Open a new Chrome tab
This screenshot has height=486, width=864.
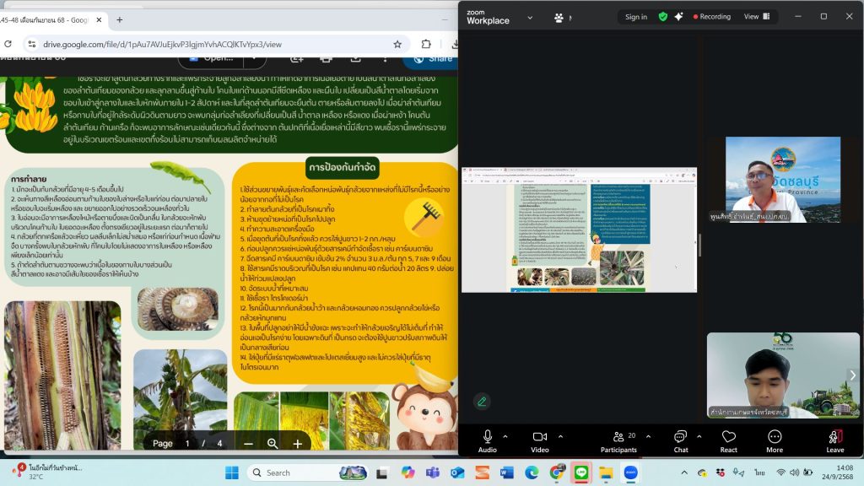click(119, 19)
